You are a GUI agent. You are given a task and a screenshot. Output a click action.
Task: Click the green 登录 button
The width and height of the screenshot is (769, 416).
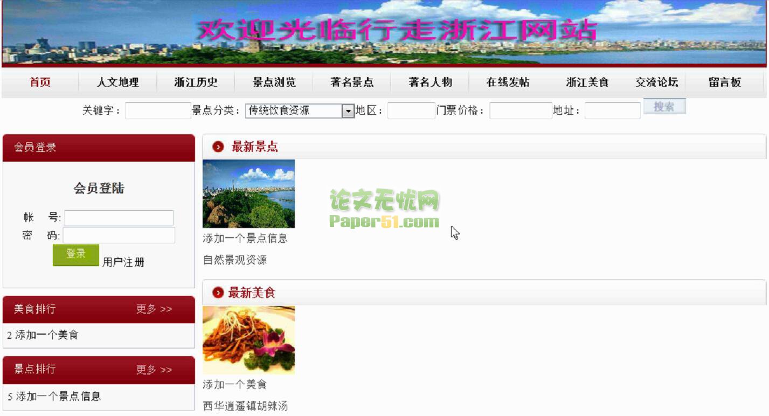(76, 255)
